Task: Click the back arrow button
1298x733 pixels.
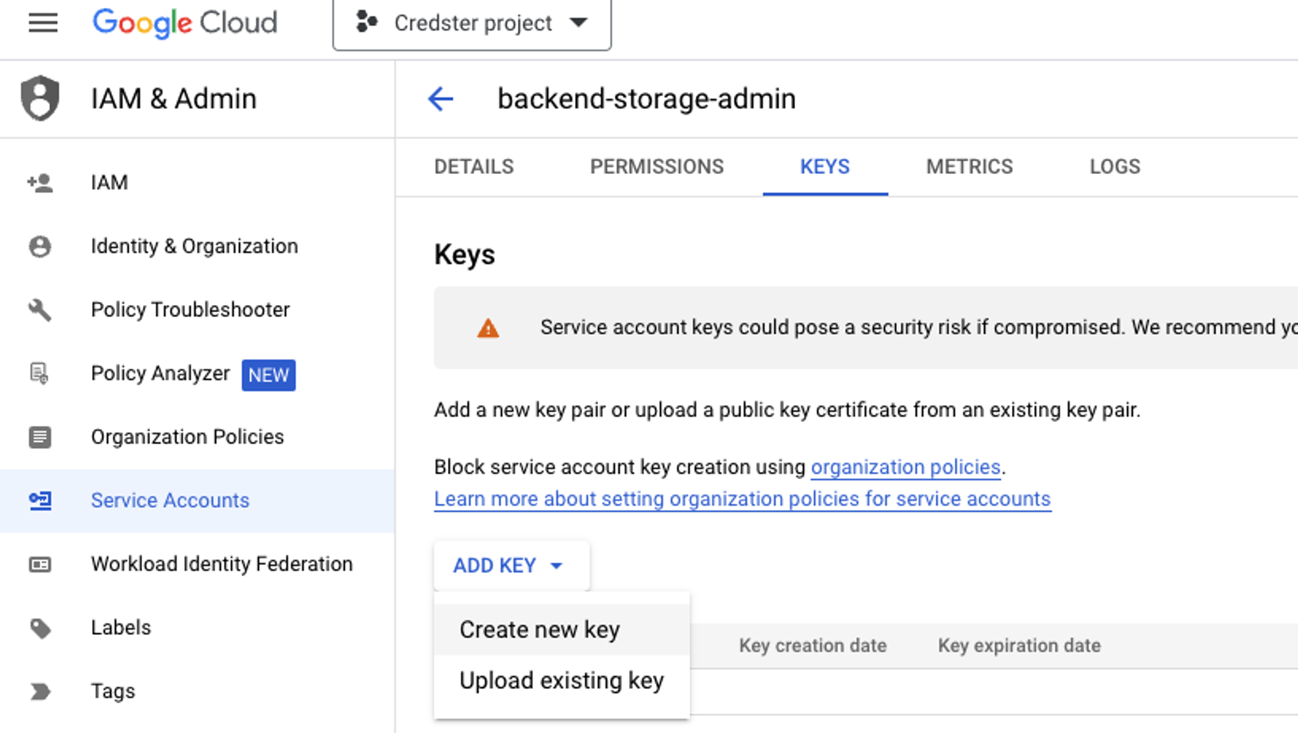Action: (439, 98)
